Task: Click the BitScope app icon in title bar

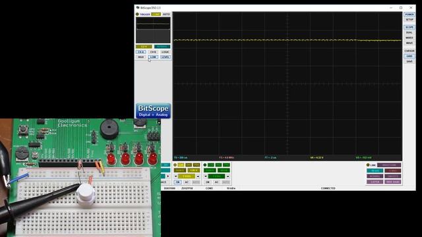Action: point(138,8)
